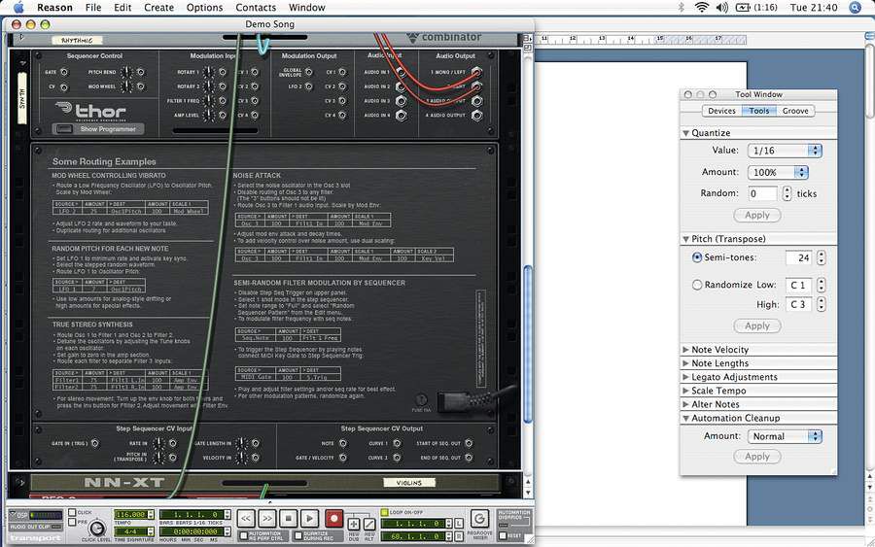
Task: Click the End of Seq. Out jack
Action: pyautogui.click(x=469, y=458)
